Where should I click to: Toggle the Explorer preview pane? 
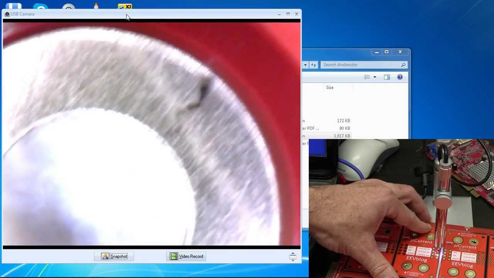(387, 77)
